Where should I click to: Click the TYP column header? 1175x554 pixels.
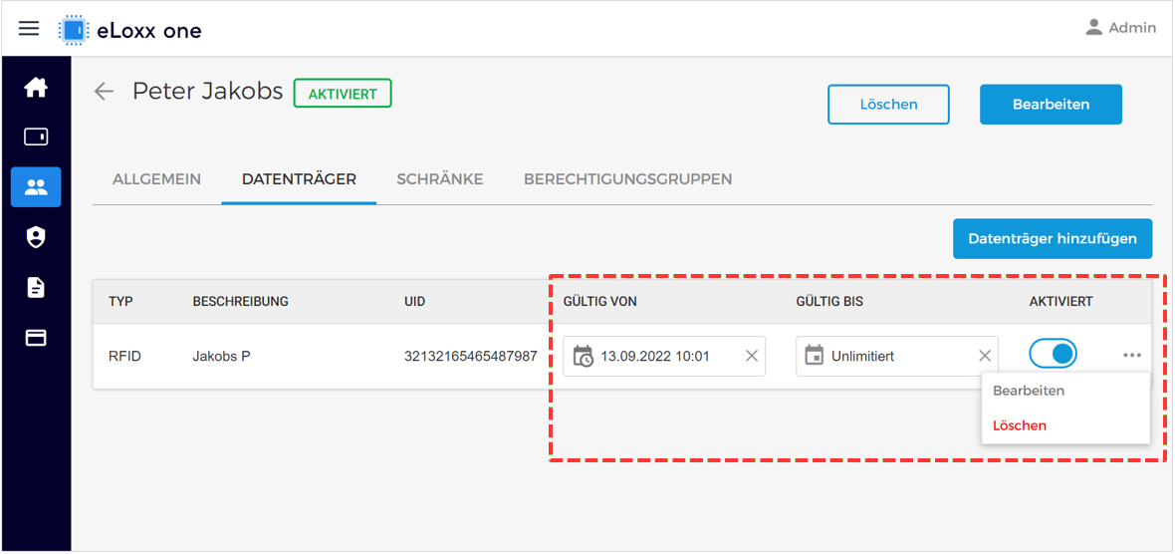point(119,301)
